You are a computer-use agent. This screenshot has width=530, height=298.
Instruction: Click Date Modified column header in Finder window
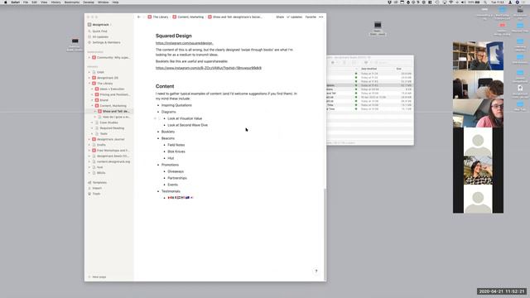(369, 69)
